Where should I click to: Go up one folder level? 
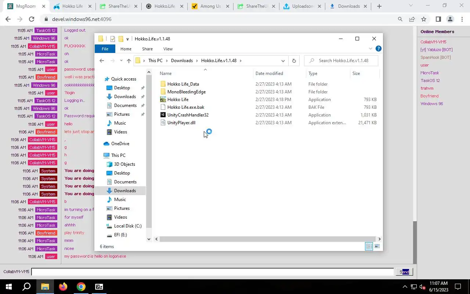[x=129, y=61]
